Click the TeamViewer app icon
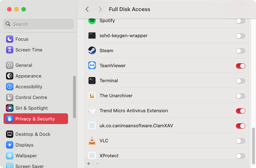 (92, 65)
